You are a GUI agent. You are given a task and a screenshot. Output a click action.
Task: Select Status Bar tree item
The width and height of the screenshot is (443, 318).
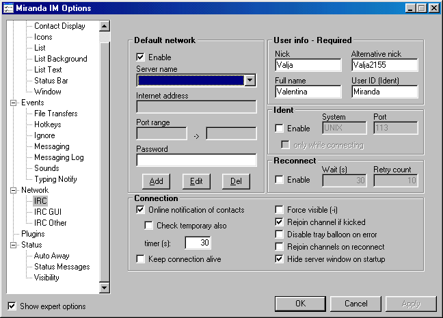[51, 81]
